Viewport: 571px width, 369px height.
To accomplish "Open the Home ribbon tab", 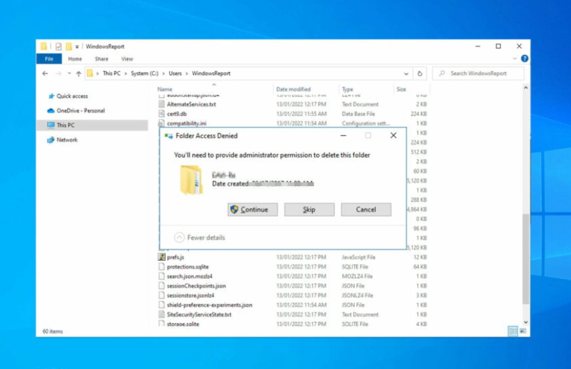I will click(75, 59).
